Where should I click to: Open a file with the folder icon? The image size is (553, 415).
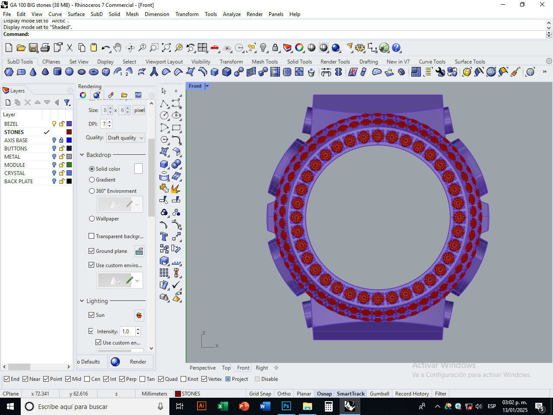coord(21,48)
